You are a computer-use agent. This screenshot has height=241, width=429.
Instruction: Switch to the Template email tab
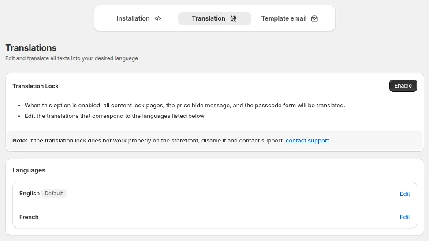(289, 18)
